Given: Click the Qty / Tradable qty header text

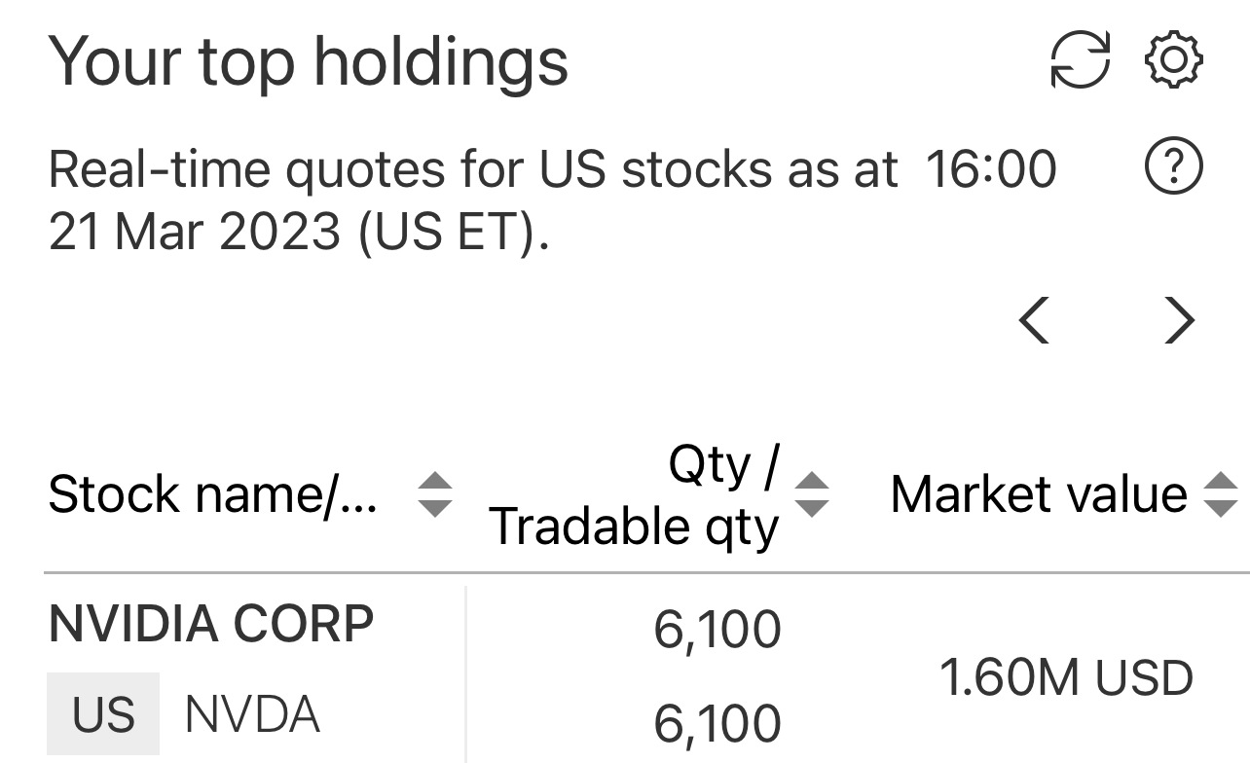Looking at the screenshot, I should click(x=635, y=496).
